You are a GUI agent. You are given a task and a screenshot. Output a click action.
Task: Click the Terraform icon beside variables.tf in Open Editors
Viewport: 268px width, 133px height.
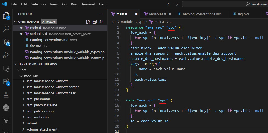(x=27, y=34)
